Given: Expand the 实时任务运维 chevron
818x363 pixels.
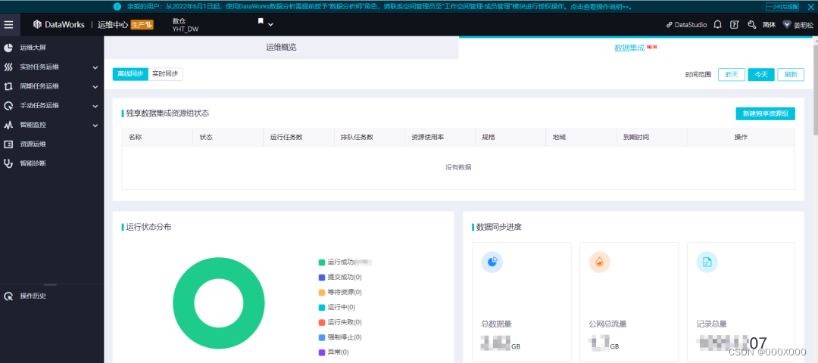Looking at the screenshot, I should pos(95,68).
